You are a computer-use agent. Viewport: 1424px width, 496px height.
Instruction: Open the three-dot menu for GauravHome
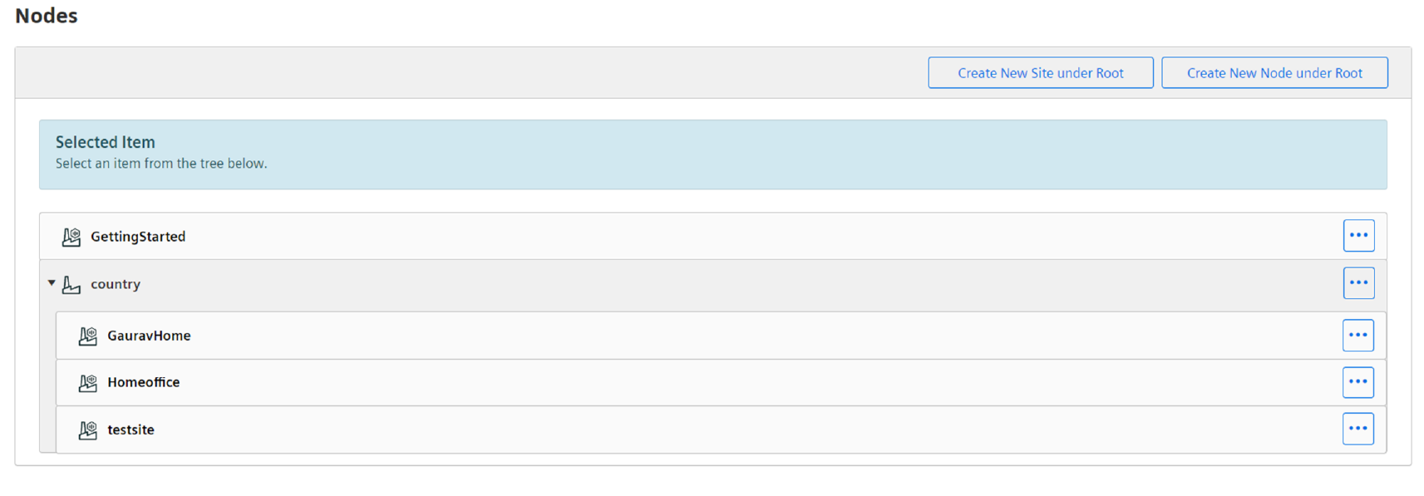coord(1357,336)
